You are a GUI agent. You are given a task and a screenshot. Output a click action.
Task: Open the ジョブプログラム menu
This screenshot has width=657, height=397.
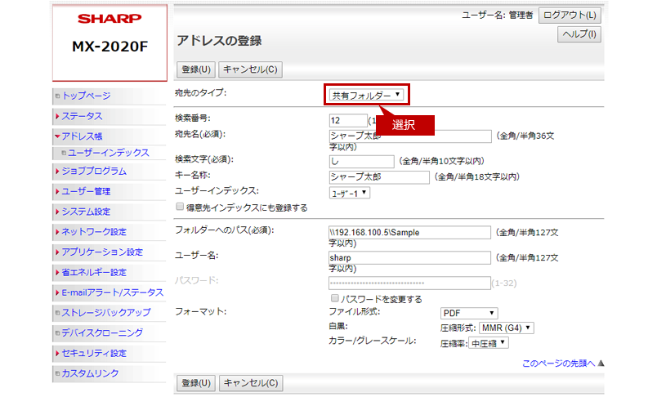pos(93,172)
